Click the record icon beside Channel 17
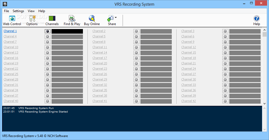This screenshot has height=140, width=269. (x=136, y=58)
